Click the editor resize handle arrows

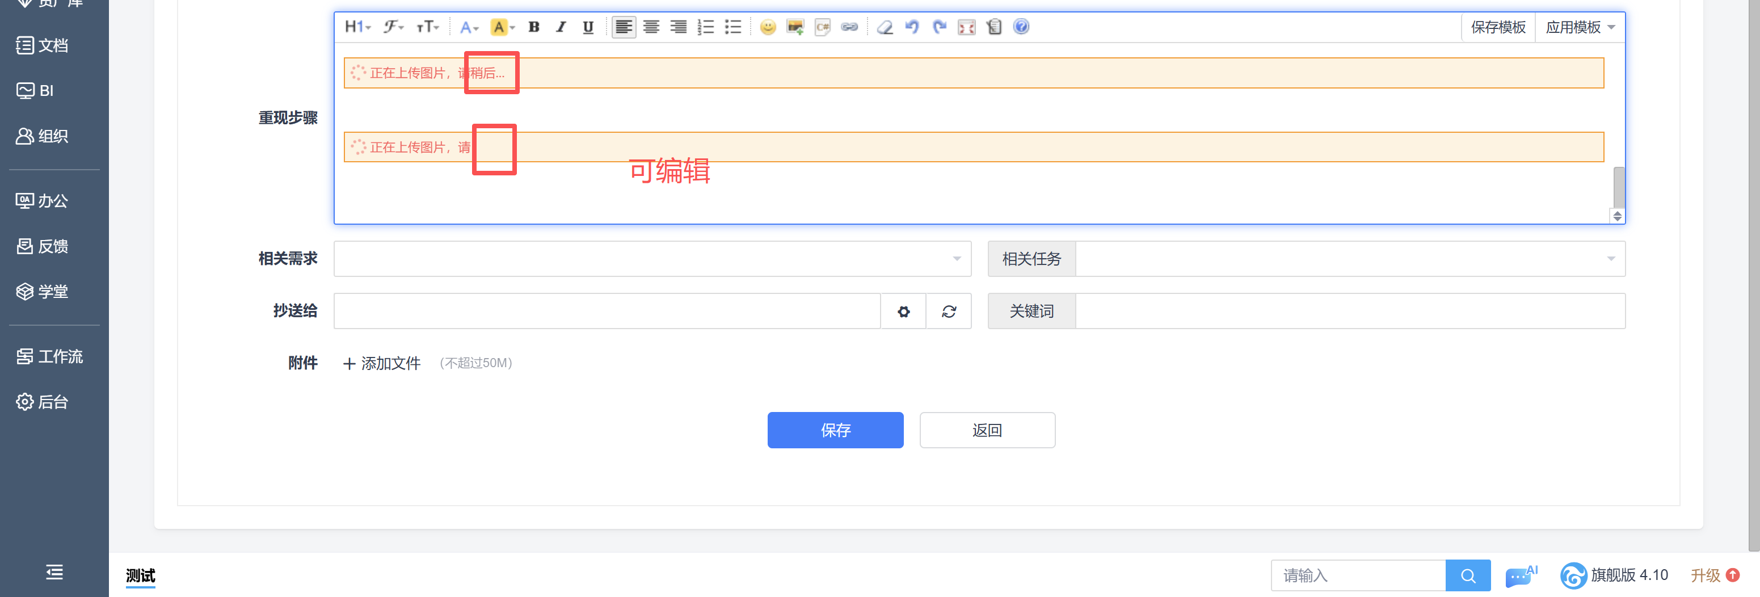[1617, 217]
